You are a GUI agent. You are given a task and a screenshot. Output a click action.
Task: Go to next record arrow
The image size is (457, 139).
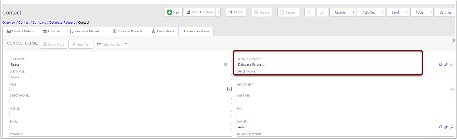tap(322, 12)
